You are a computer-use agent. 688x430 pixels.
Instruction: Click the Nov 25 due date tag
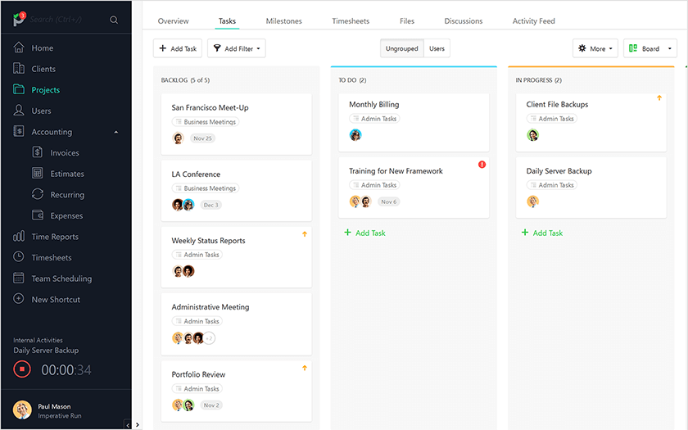tap(203, 138)
